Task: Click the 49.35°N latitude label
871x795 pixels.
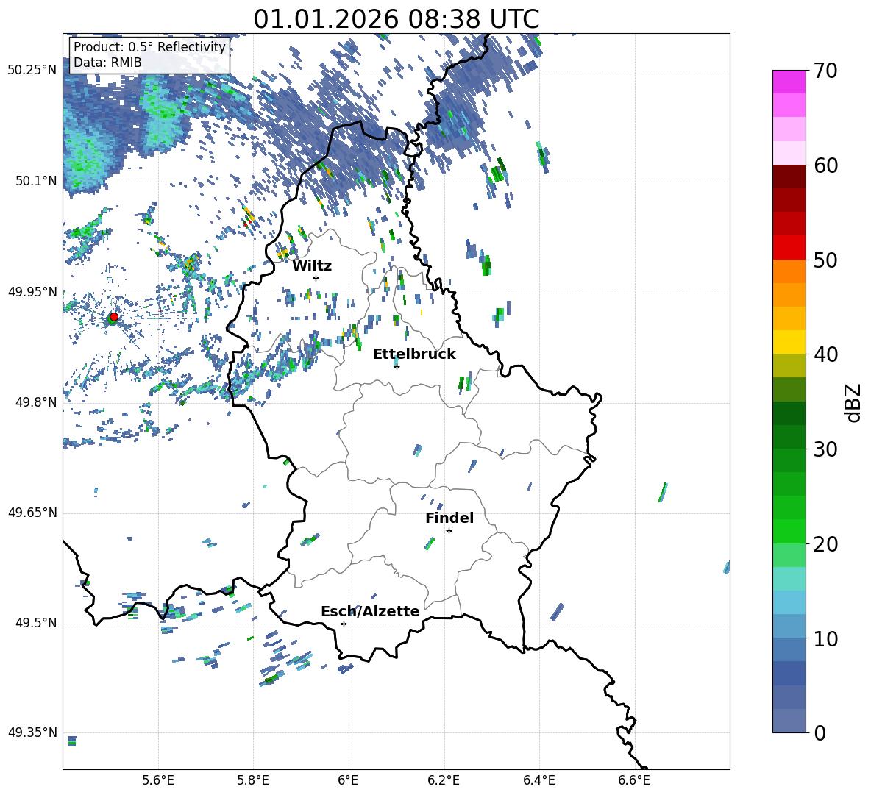Action: click(32, 732)
